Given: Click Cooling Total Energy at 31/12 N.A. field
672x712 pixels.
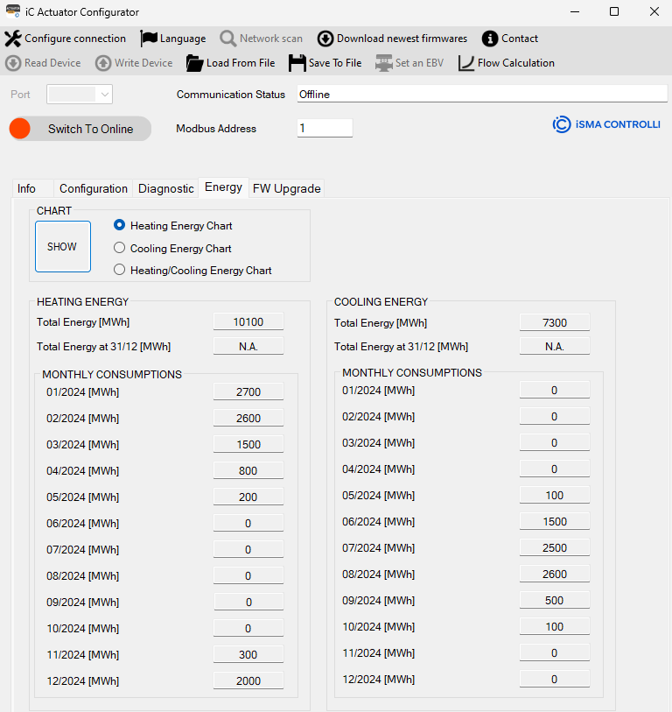Looking at the screenshot, I should click(555, 346).
